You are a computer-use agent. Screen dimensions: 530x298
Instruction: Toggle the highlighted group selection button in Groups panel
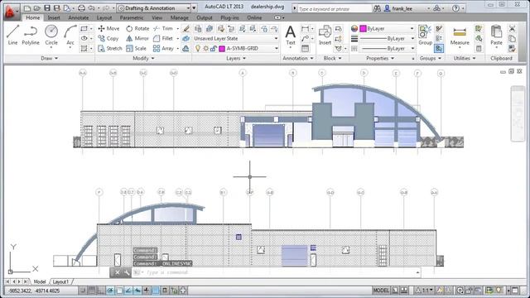(439, 48)
